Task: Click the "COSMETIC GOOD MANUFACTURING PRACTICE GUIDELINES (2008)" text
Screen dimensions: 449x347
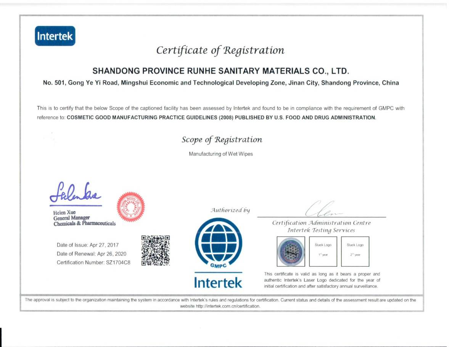Action: [150, 118]
